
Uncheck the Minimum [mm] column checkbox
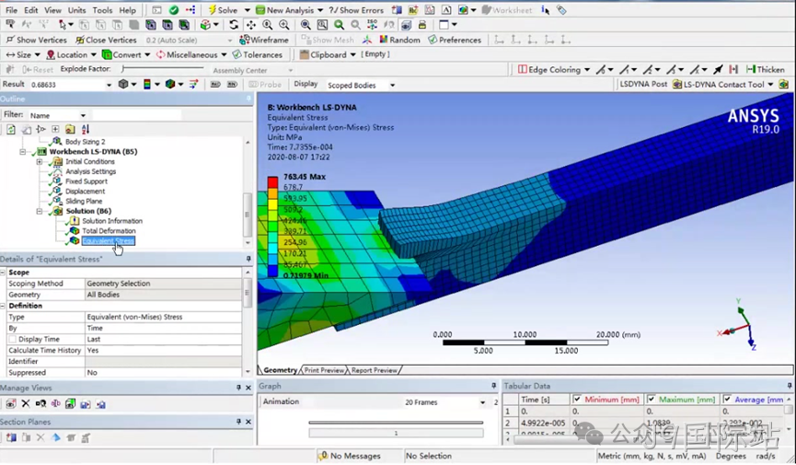[577, 400]
